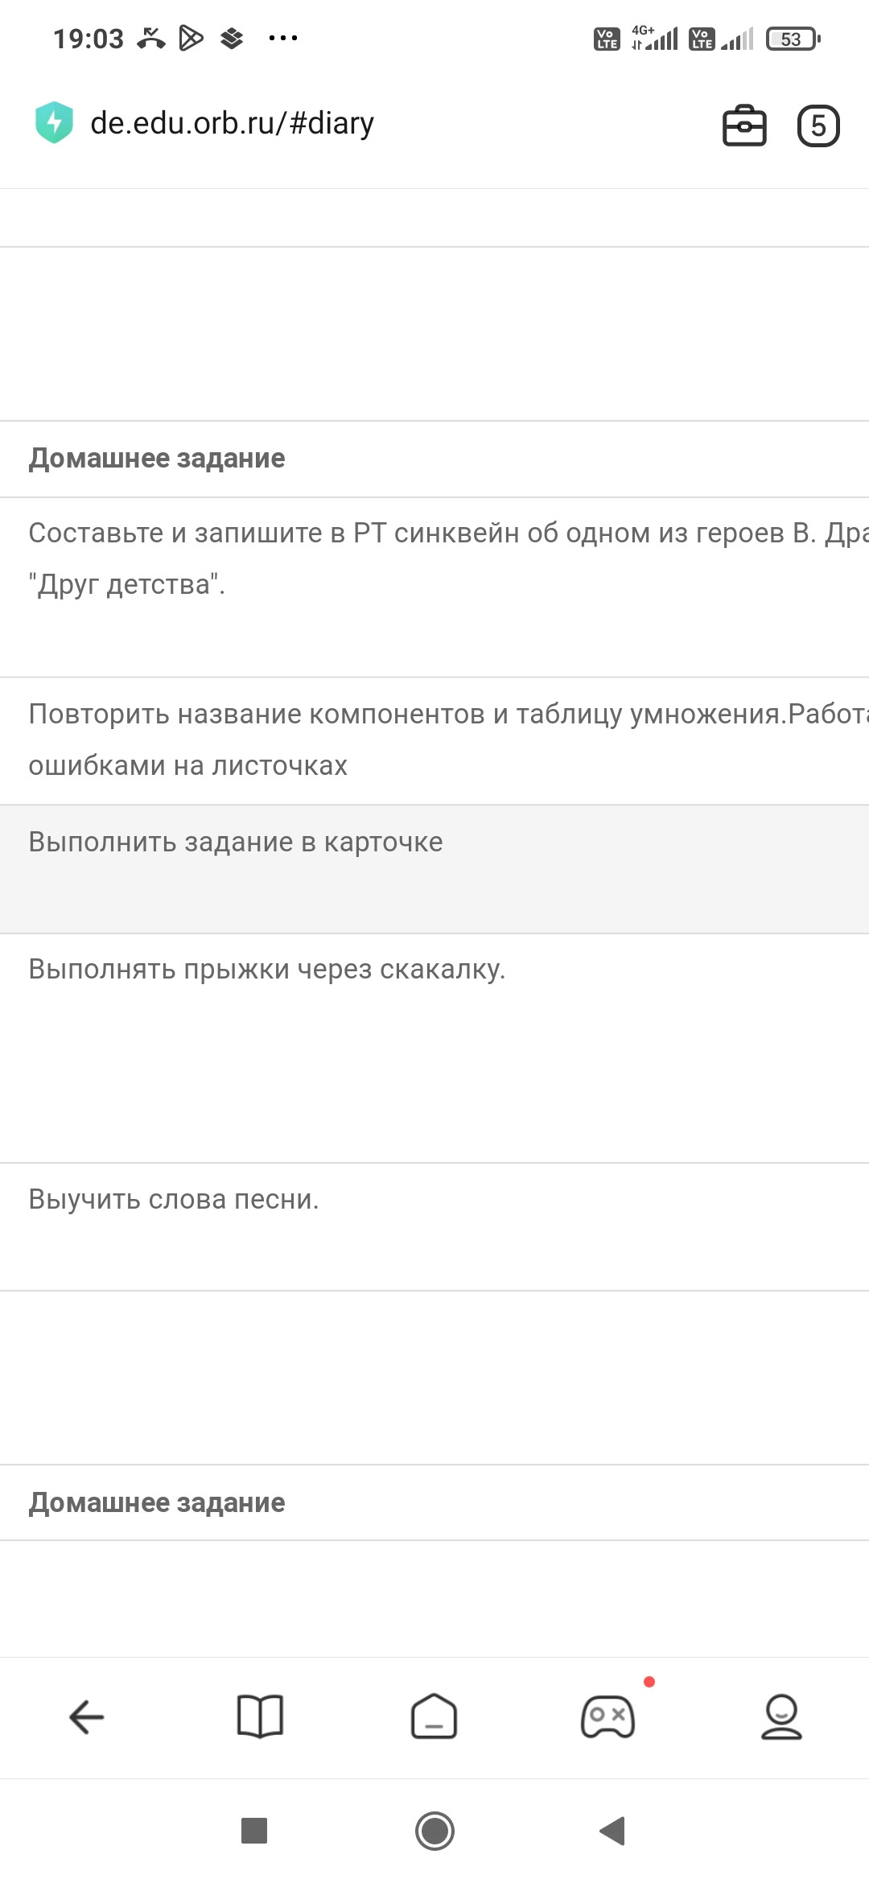
Task: Tap the first "Домашнее задание" header
Action: [x=157, y=458]
